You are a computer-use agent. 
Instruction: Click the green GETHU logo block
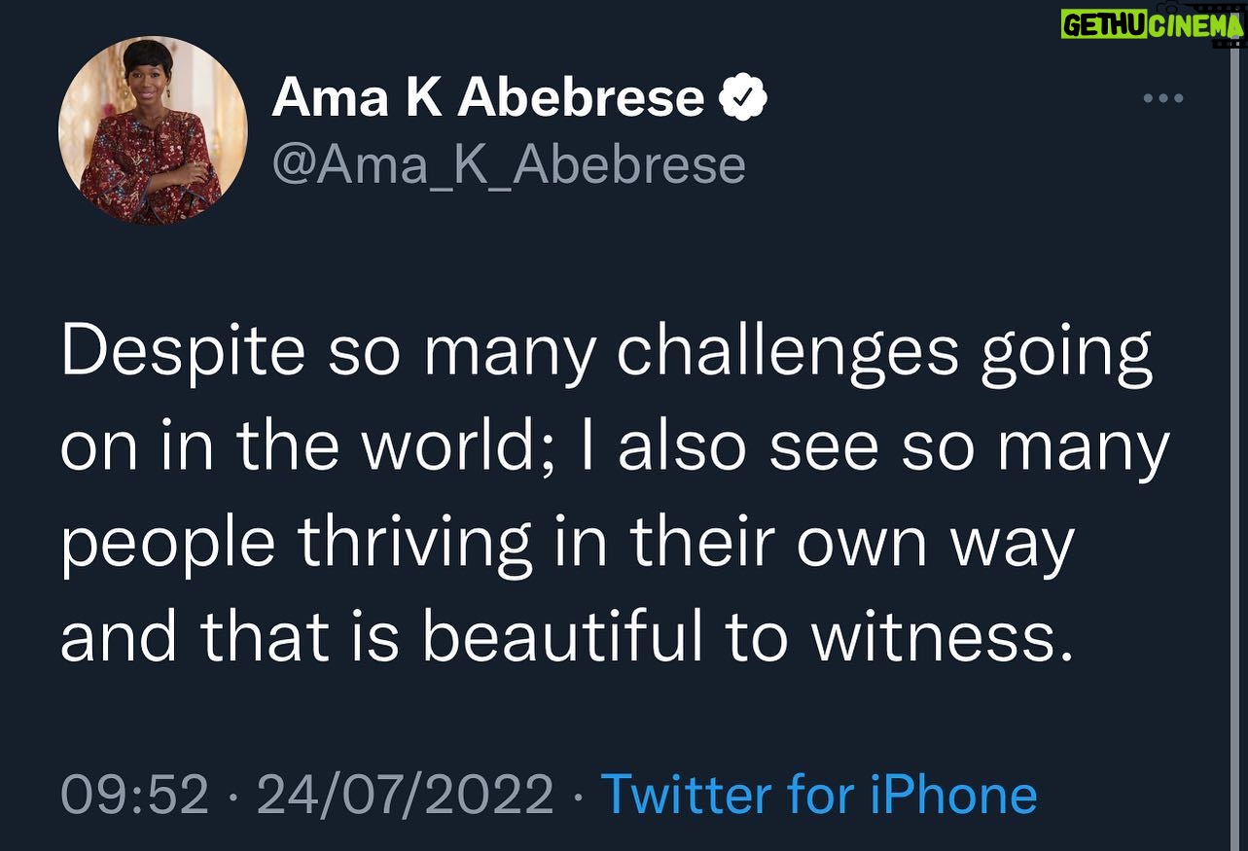pyautogui.click(x=1104, y=23)
